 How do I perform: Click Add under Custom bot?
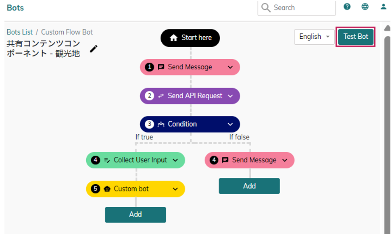136,214
